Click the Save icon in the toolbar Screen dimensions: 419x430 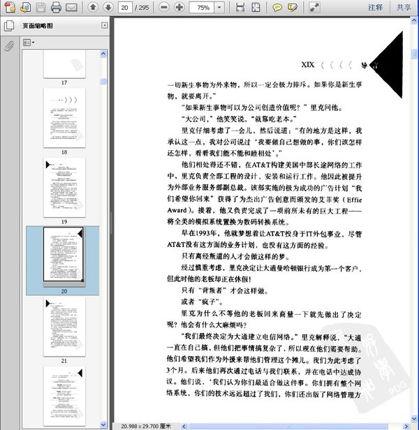tap(41, 7)
